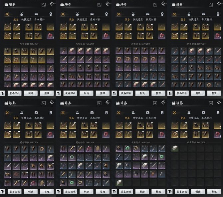Click the back arrow in the second 培养 panel
Screen dimensions: 223x197
tap(109, 4)
